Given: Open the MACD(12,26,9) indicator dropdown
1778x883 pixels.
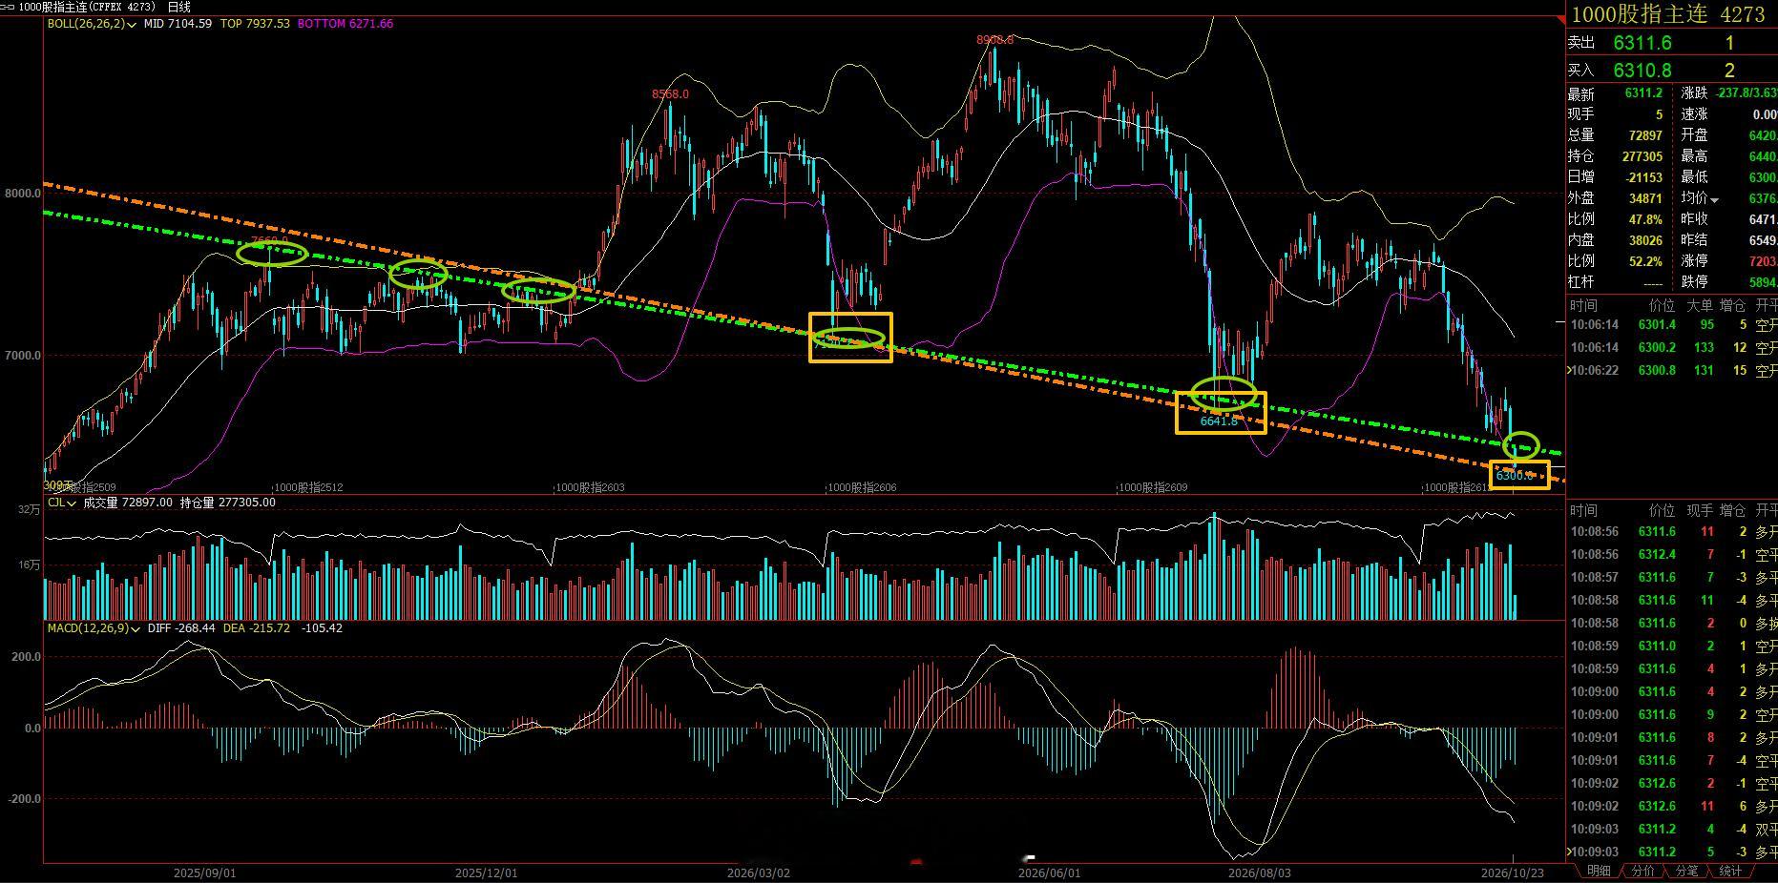Looking at the screenshot, I should 136,628.
